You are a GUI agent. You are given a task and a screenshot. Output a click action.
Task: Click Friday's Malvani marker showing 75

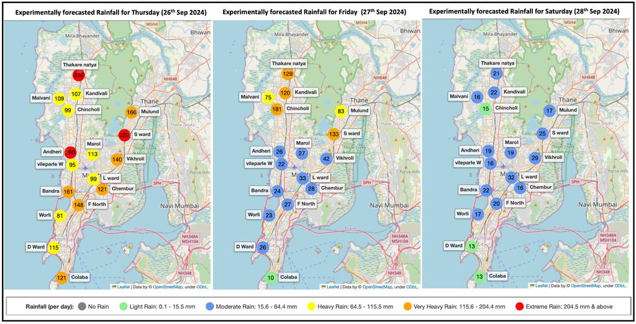(268, 97)
